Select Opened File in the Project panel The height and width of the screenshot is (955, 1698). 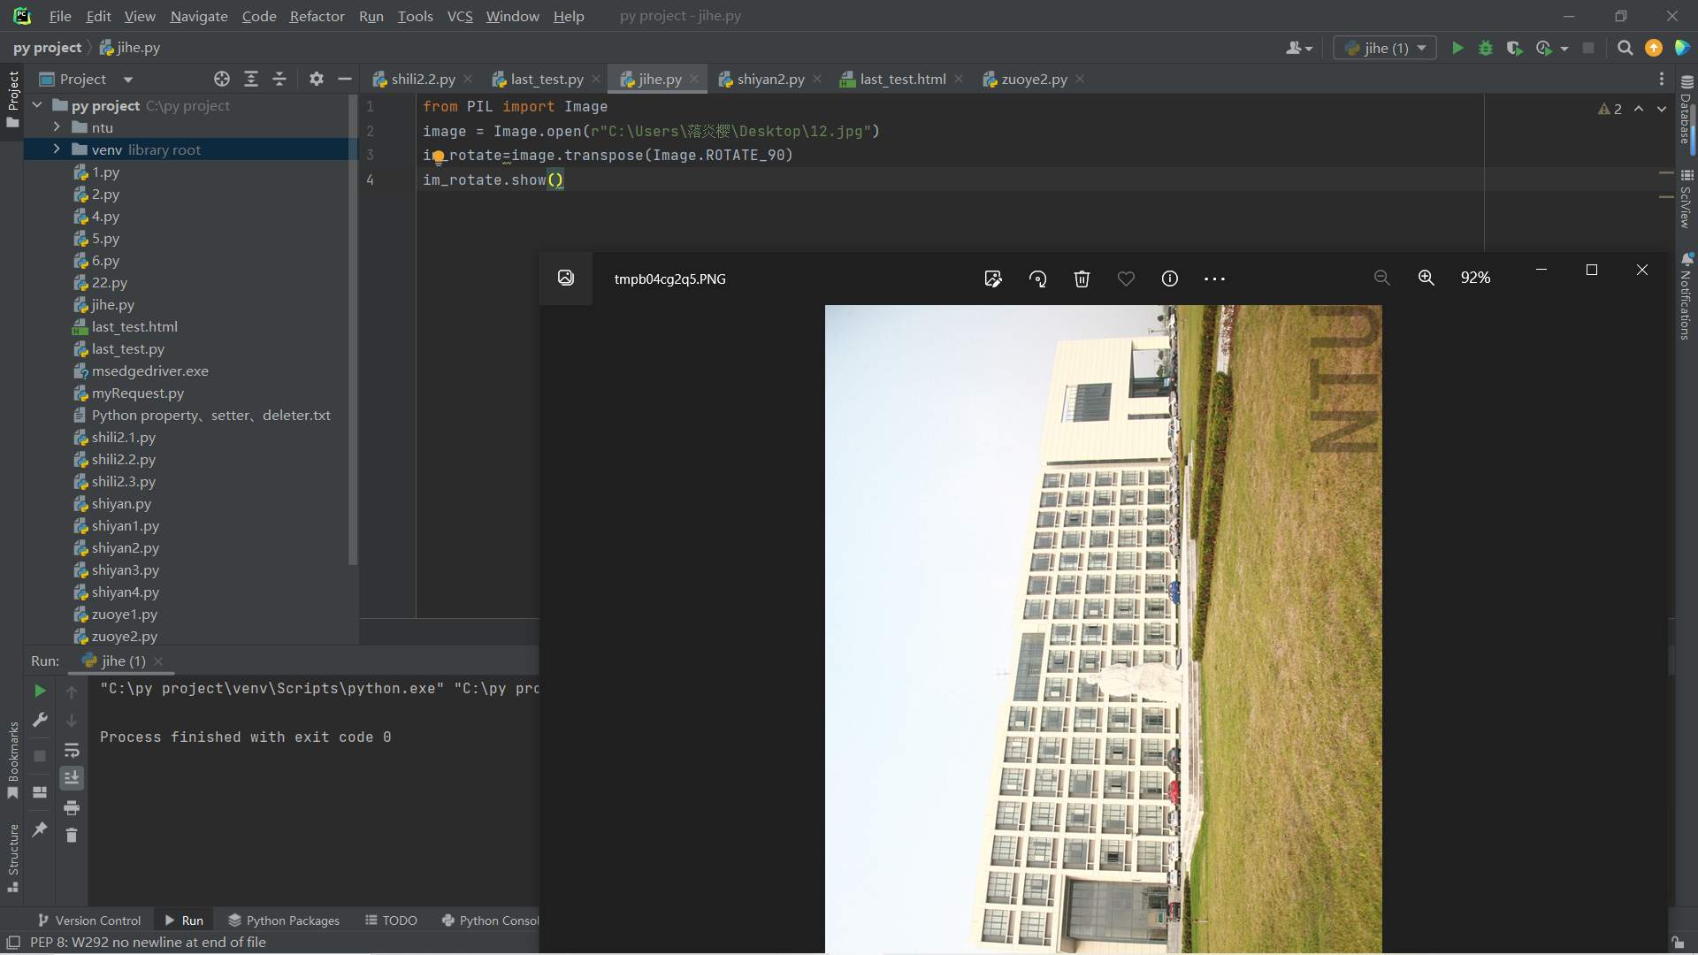pos(221,79)
